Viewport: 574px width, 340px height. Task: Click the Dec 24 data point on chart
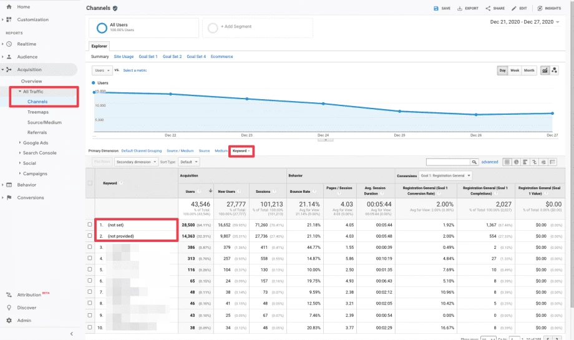click(323, 104)
